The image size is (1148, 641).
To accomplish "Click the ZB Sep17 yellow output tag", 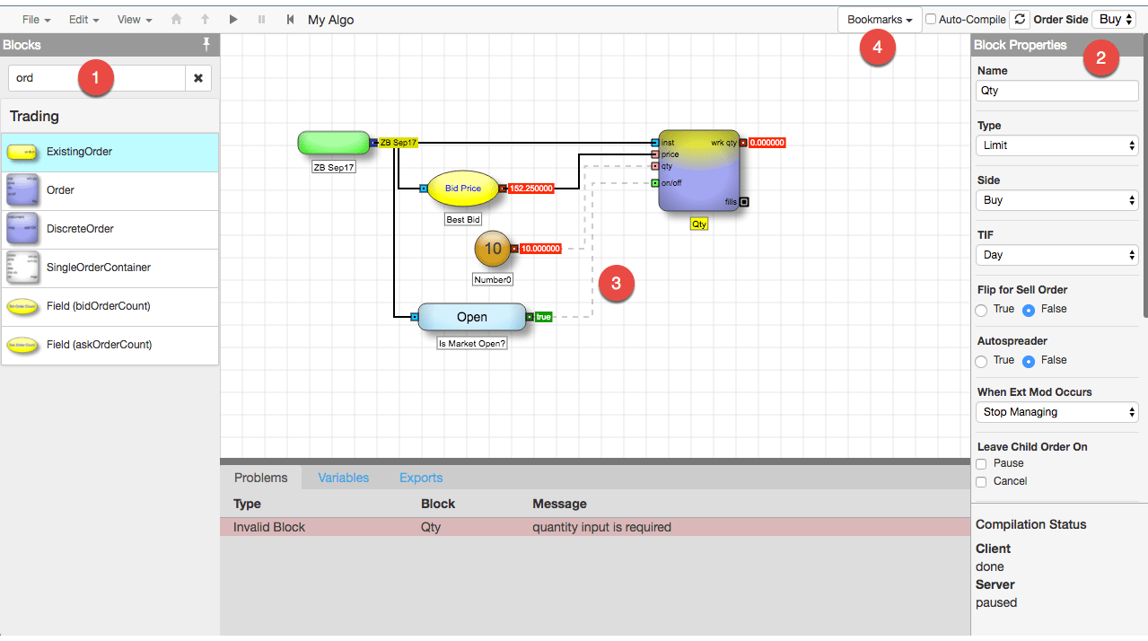I will click(398, 143).
